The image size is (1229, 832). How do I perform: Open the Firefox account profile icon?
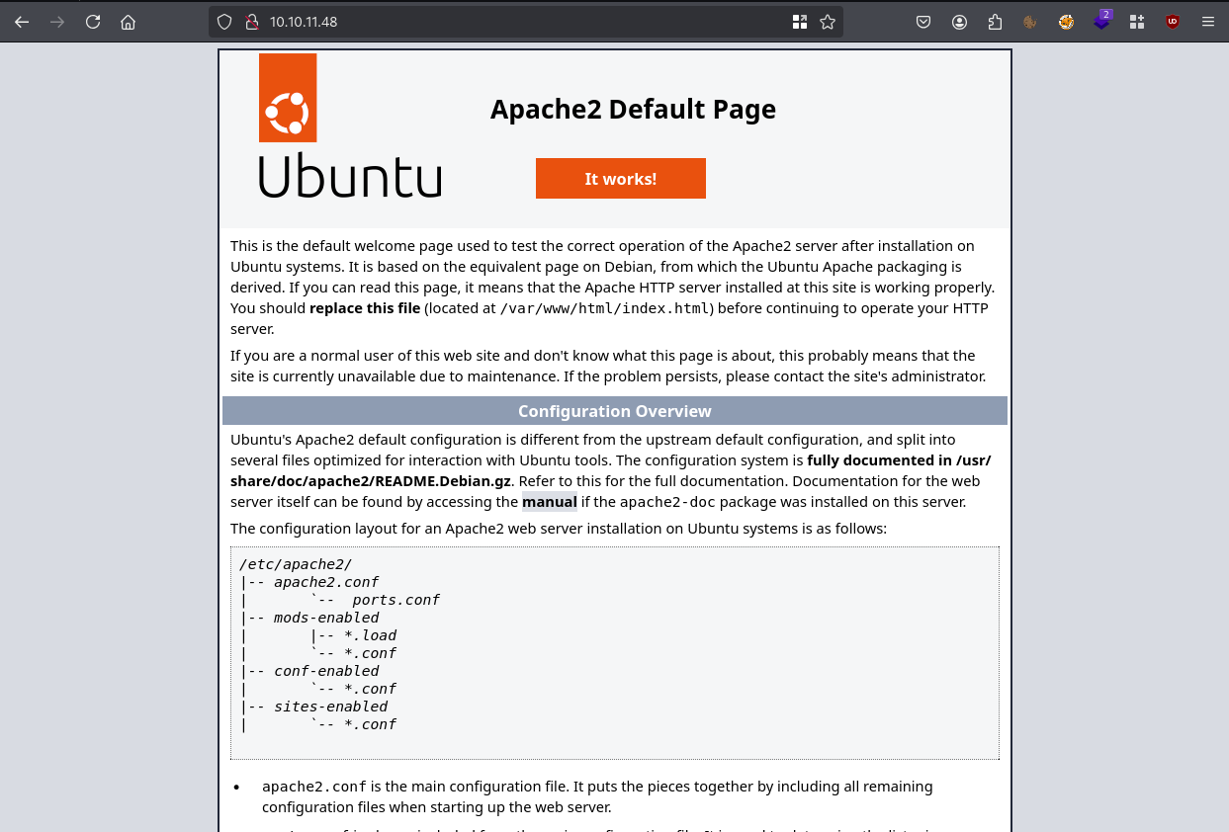tap(959, 22)
